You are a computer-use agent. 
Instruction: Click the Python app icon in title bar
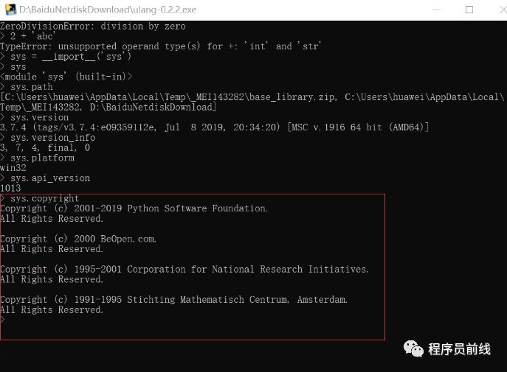point(10,10)
